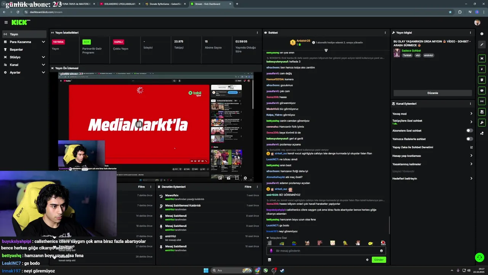Bookmark page with the star icon
Image resolution: width=488 pixels, height=275 pixels.
(450, 12)
